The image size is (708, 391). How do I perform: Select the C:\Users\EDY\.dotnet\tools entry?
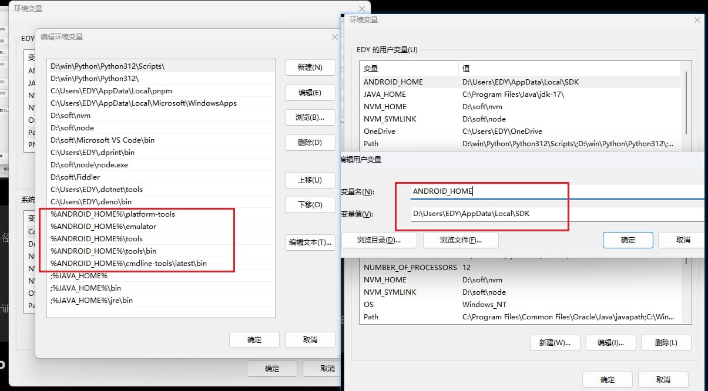(161, 190)
